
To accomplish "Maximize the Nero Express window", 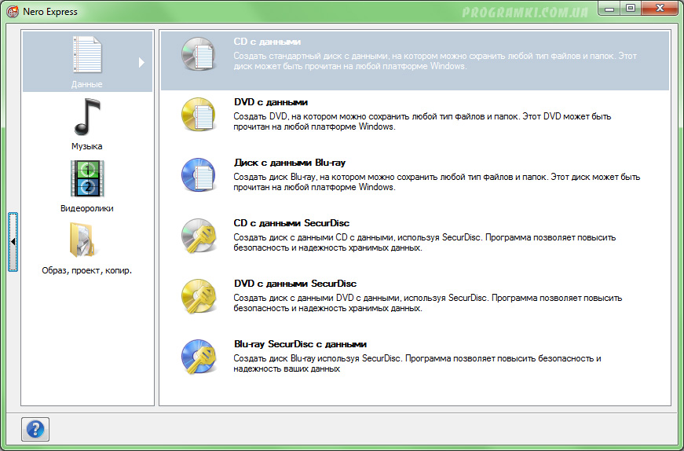I will click(x=631, y=9).
